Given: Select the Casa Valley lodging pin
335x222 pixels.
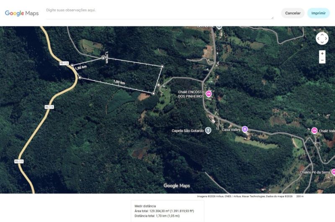Looking at the screenshot, I should coord(245,129).
